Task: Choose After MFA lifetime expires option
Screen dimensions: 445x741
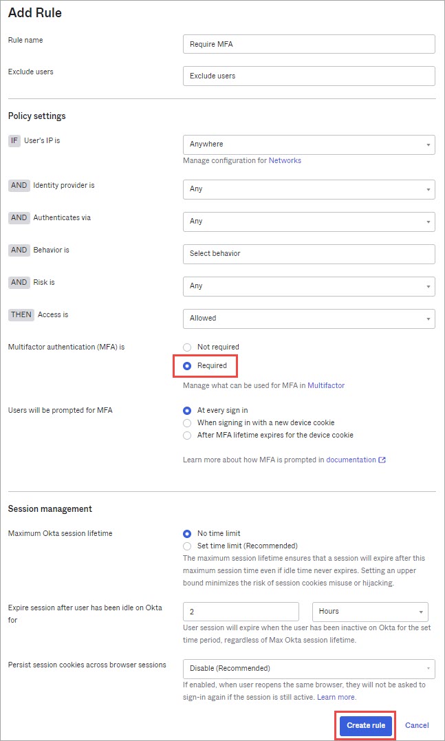Action: 187,436
